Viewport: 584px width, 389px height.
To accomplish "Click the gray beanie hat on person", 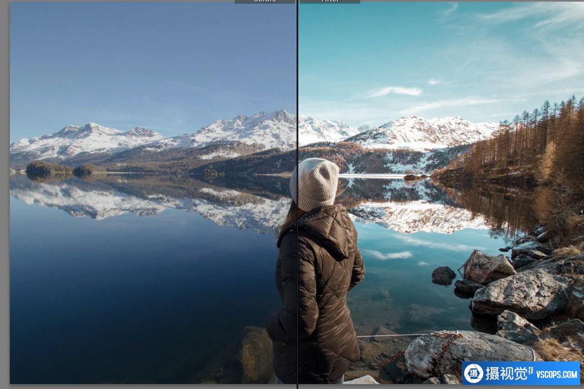I will [x=315, y=183].
